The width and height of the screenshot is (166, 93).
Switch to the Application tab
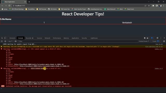(x=75, y=38)
